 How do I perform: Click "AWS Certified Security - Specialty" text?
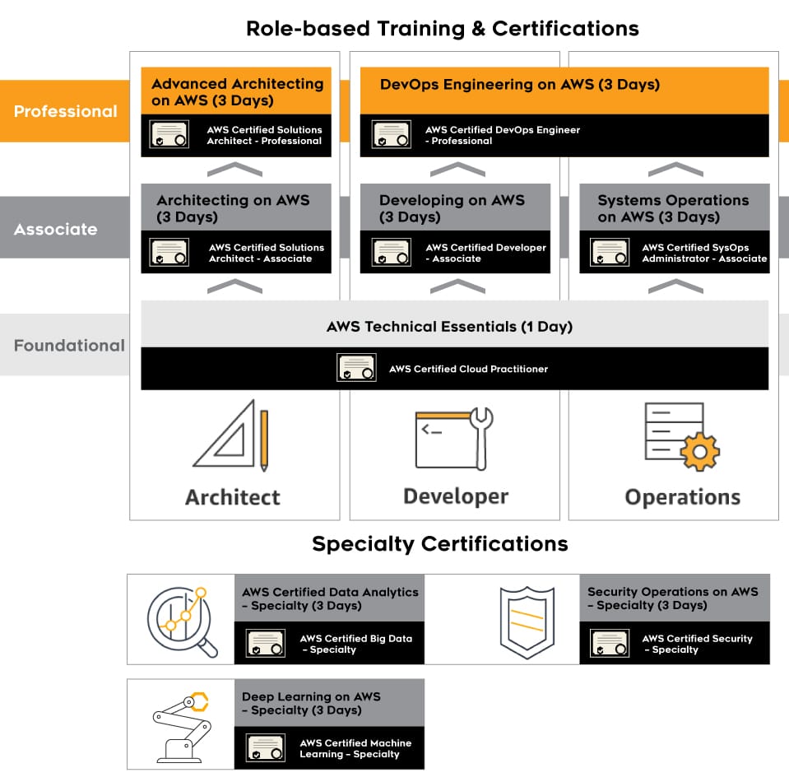(x=698, y=644)
